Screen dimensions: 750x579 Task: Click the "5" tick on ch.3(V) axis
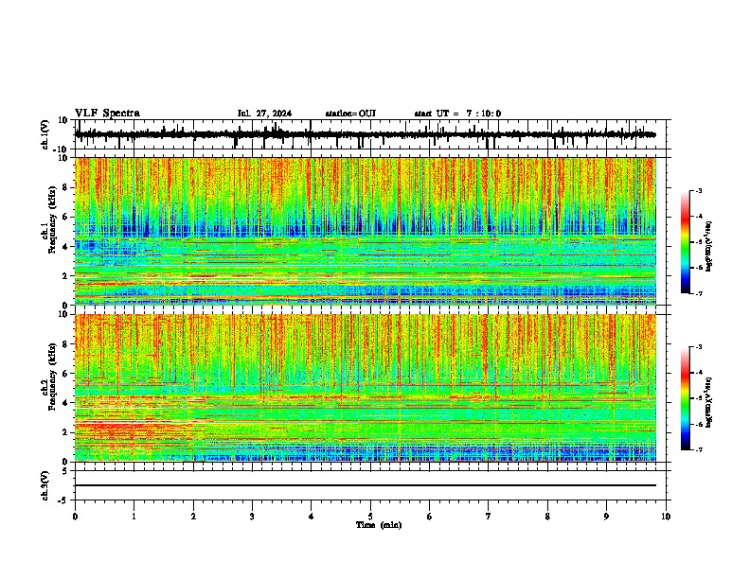click(66, 470)
